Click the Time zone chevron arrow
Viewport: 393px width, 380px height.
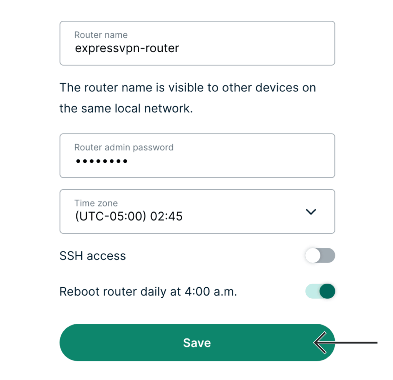[x=310, y=211]
